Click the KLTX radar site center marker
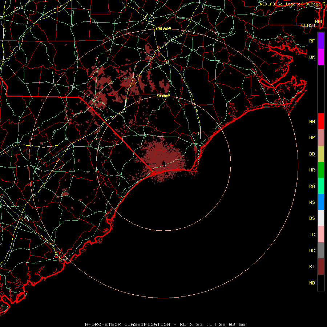This screenshot has width=327, height=327. click(x=163, y=163)
